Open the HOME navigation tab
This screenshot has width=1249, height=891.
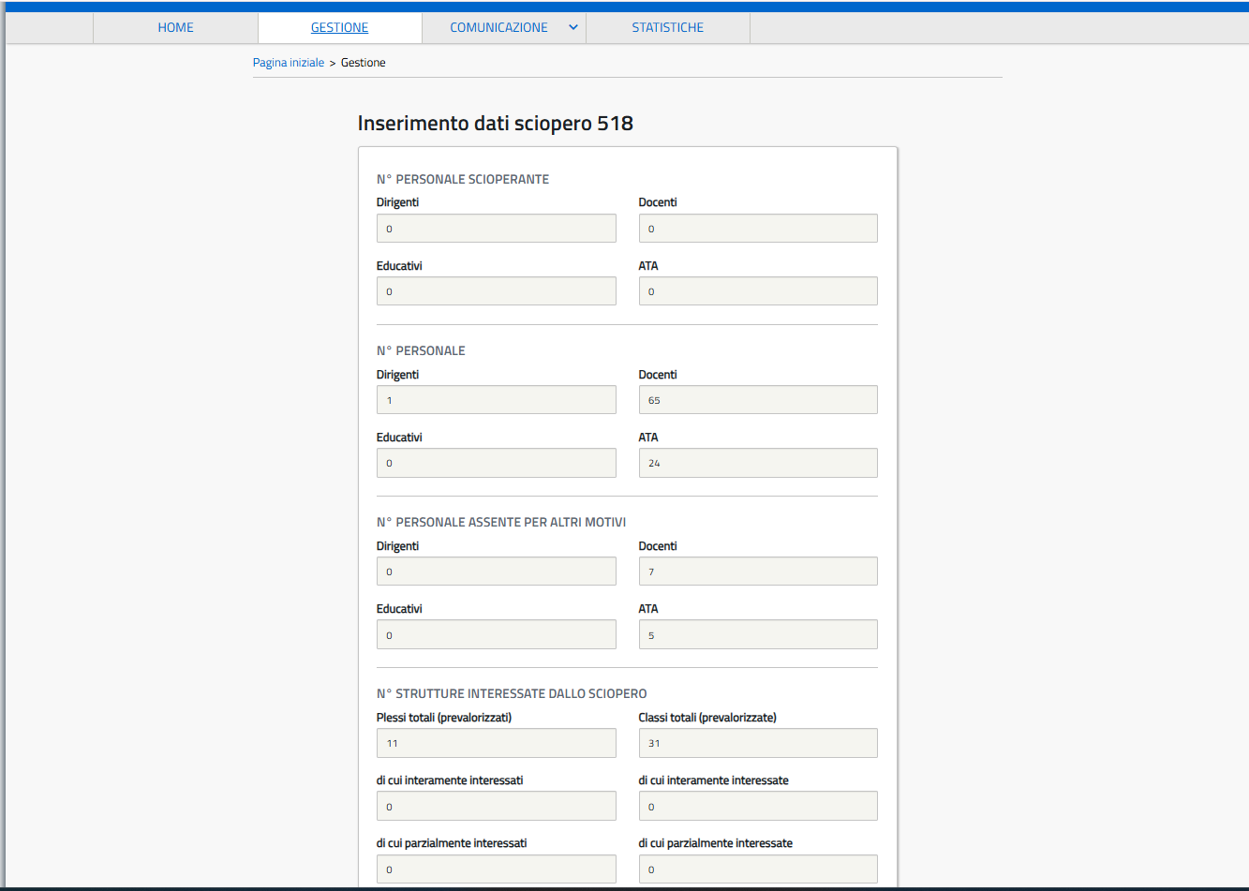[x=175, y=27]
